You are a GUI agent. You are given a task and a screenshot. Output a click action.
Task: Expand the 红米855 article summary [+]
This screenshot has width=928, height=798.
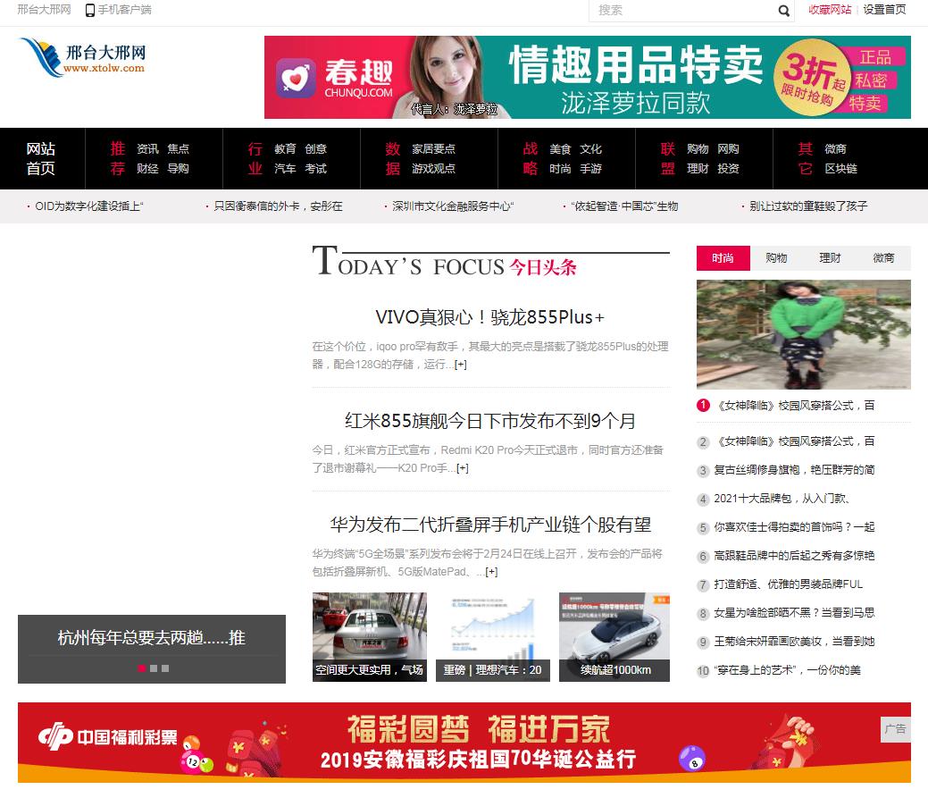(x=463, y=468)
